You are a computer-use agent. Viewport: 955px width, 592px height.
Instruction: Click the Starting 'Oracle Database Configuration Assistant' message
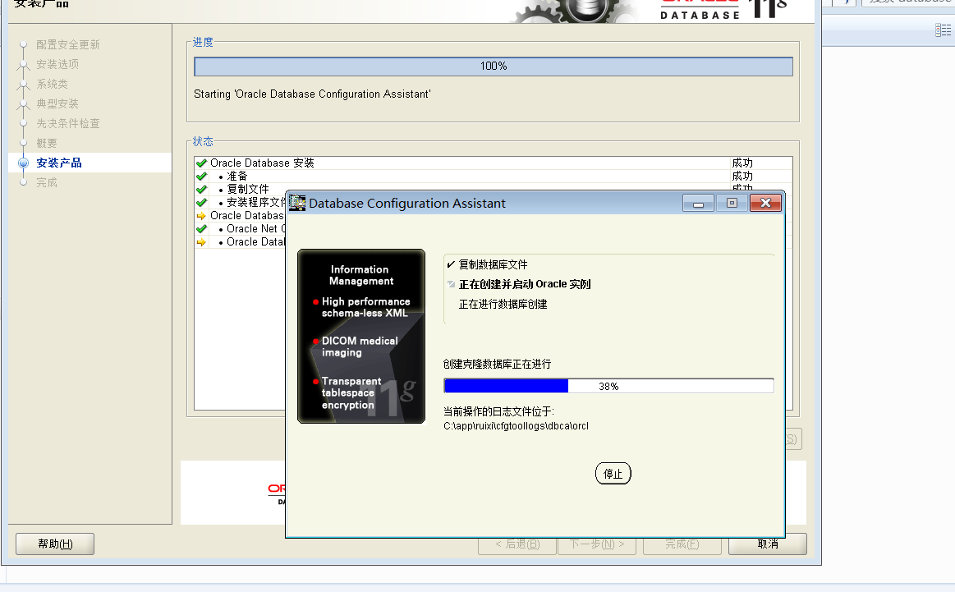(312, 94)
